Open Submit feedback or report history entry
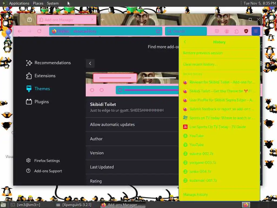The width and height of the screenshot is (277, 208). coord(219,109)
